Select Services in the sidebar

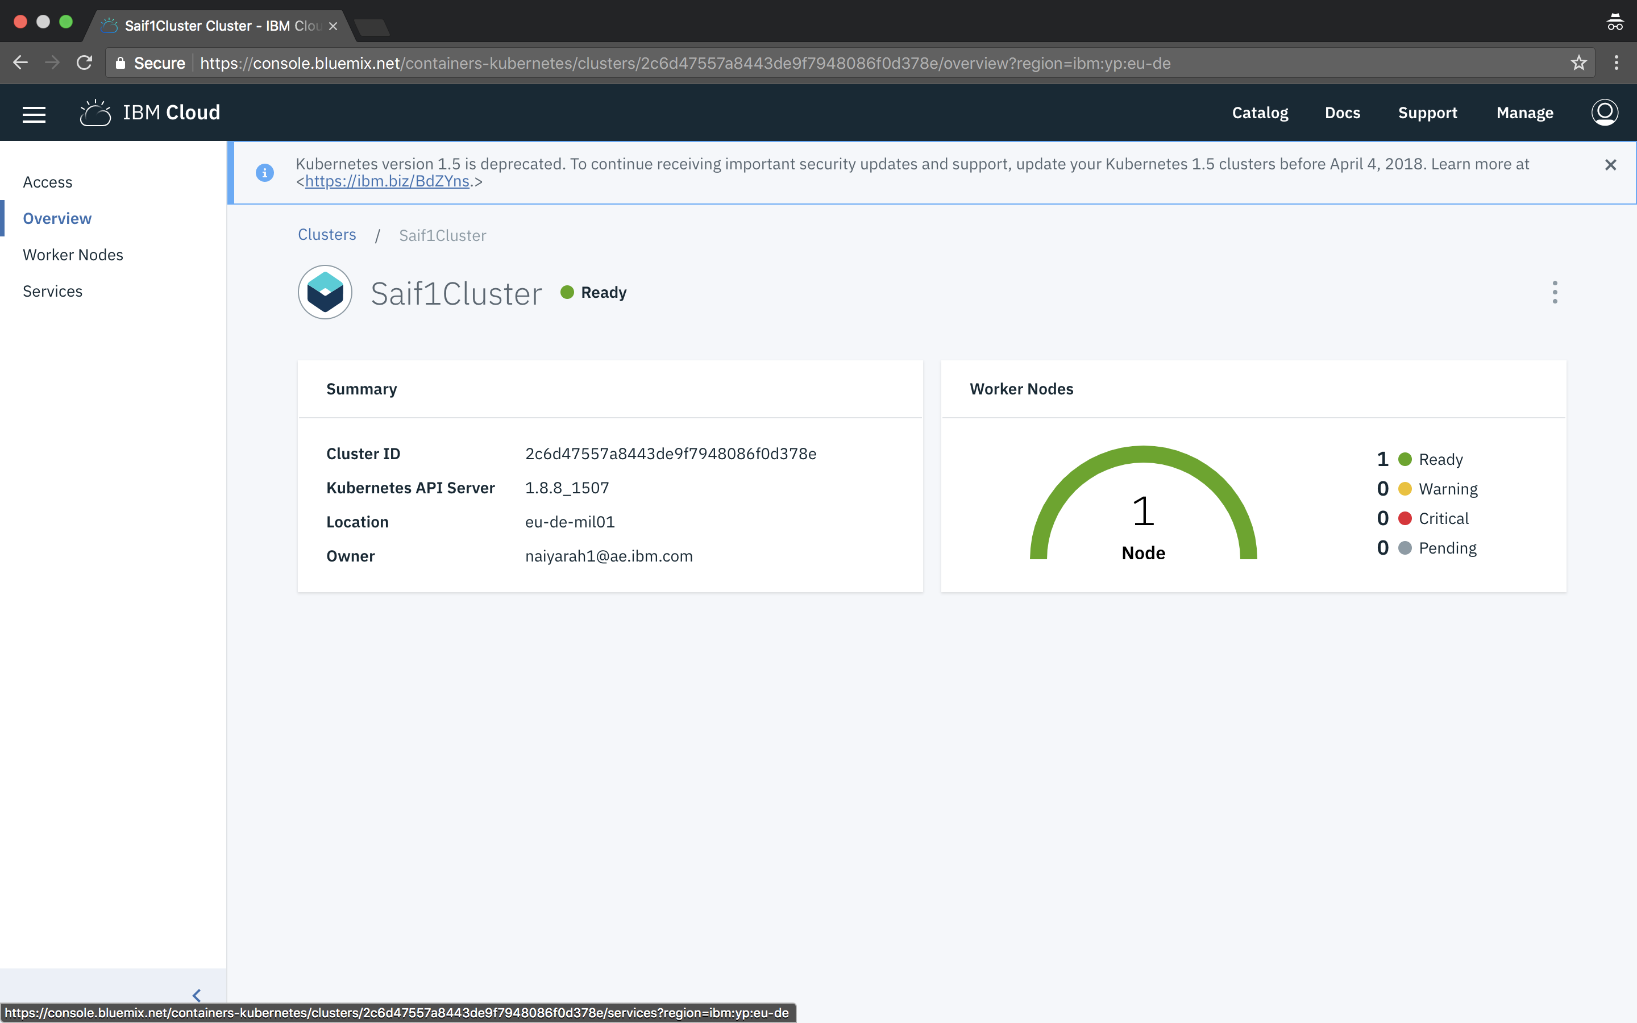point(53,292)
